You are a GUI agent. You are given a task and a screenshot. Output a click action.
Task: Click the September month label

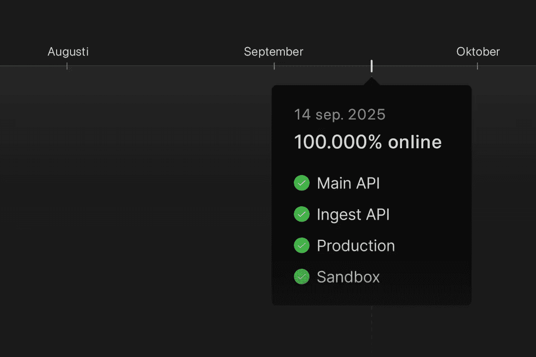point(273,52)
